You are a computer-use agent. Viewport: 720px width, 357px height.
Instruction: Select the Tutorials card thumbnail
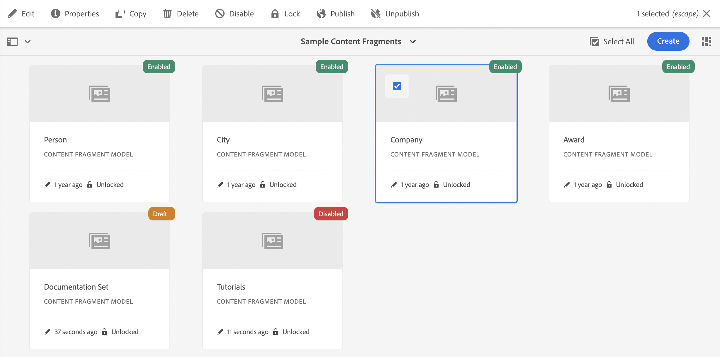point(272,241)
